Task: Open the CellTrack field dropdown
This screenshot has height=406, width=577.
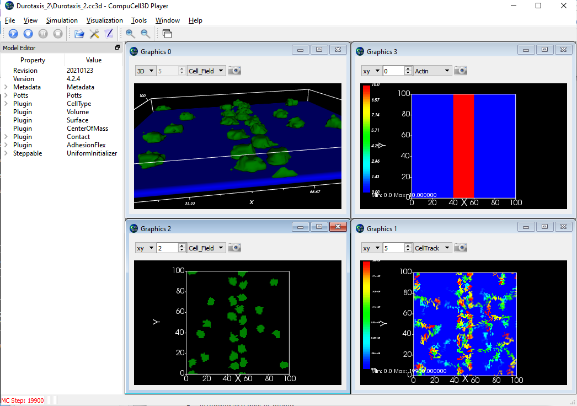Action: point(432,248)
